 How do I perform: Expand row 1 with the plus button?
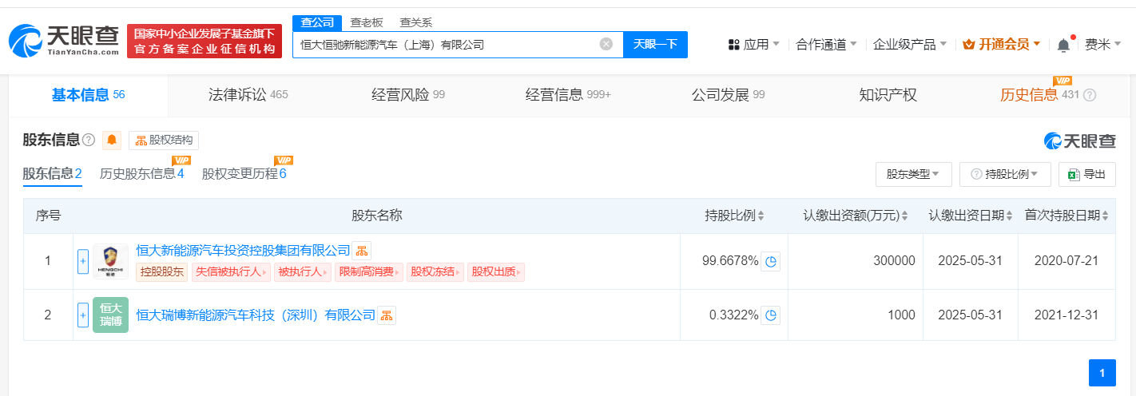tap(83, 261)
